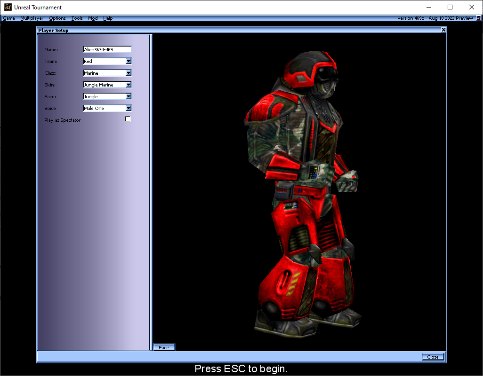
Task: Expand the Voice dropdown arrow
Action: (x=129, y=108)
